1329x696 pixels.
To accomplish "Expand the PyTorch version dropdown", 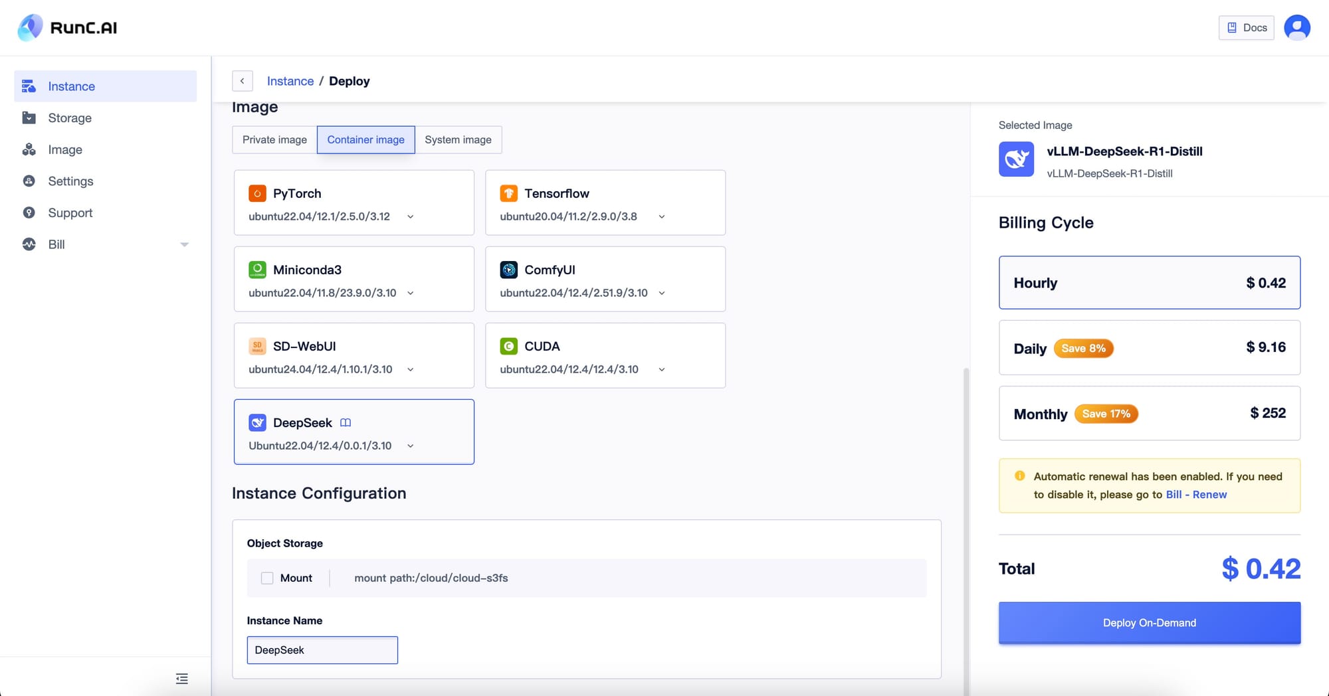I will (410, 217).
